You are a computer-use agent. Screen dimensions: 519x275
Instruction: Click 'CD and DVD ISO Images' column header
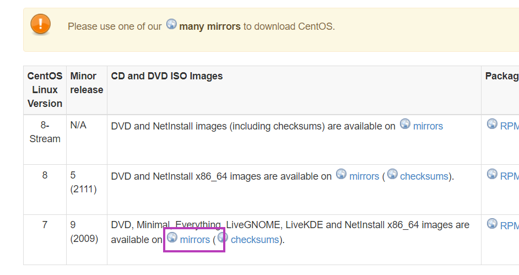[294, 90]
